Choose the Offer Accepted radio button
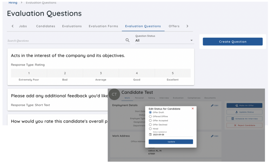Viewport: 270px width, 165px height. point(150,121)
